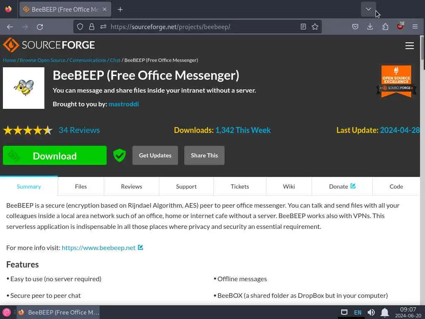Open notifications bell in tray
Screen dimensions: 425x319
click(385, 312)
